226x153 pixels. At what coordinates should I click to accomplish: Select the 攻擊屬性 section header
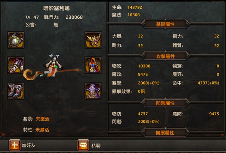(165, 56)
